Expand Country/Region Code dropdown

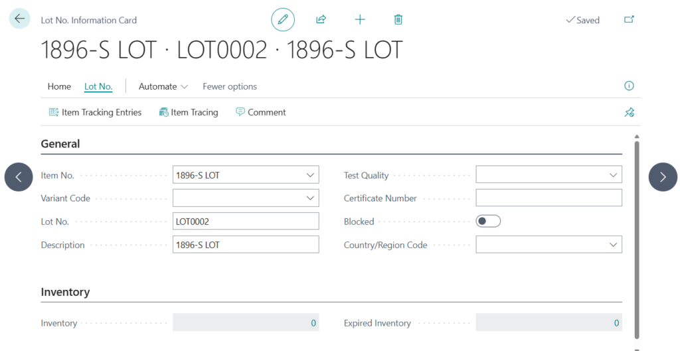(x=613, y=245)
